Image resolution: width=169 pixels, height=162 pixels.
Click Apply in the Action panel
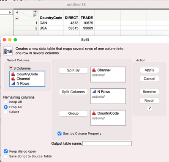(150, 70)
